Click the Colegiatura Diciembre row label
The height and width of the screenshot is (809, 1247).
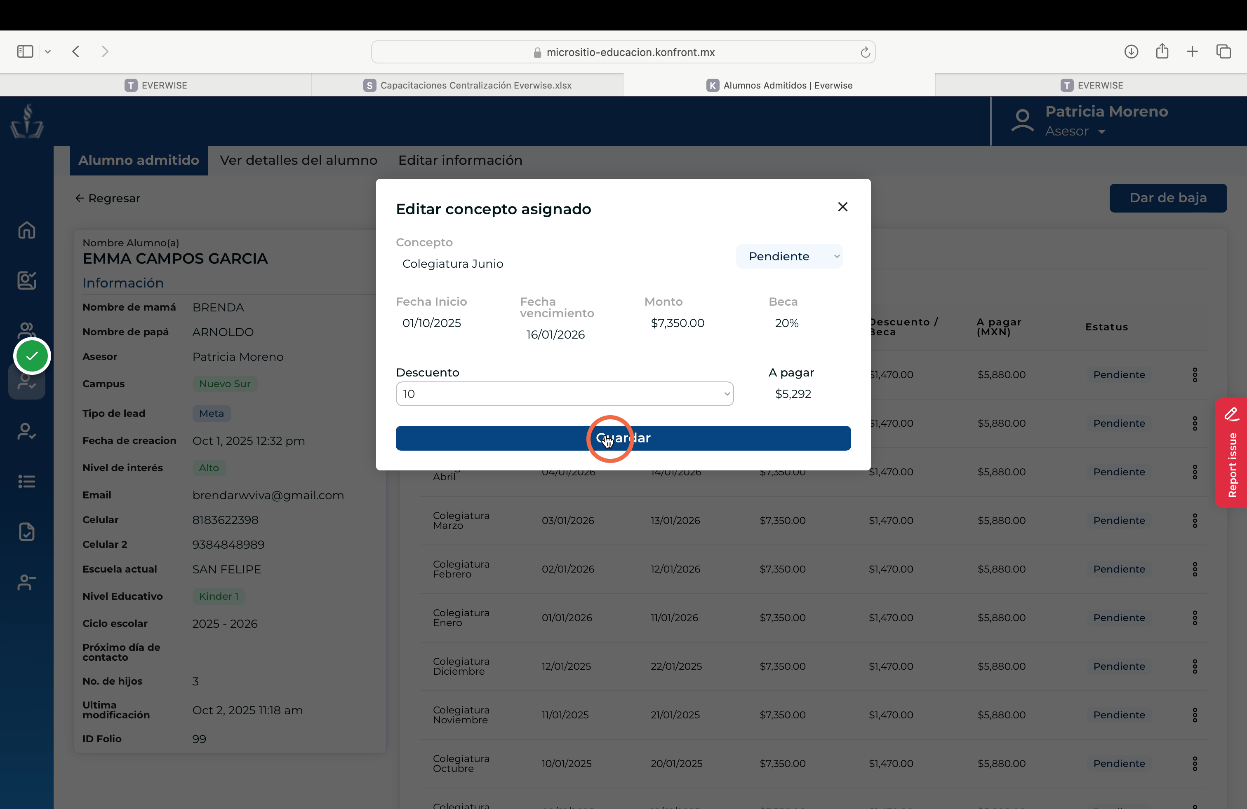click(461, 666)
